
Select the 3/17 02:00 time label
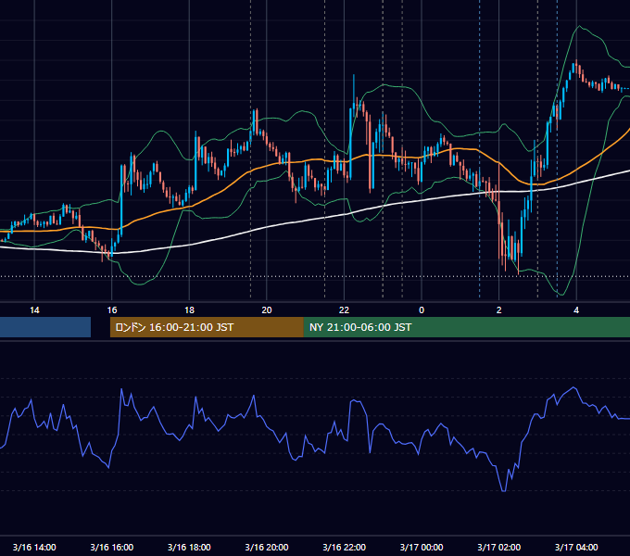pos(498,547)
